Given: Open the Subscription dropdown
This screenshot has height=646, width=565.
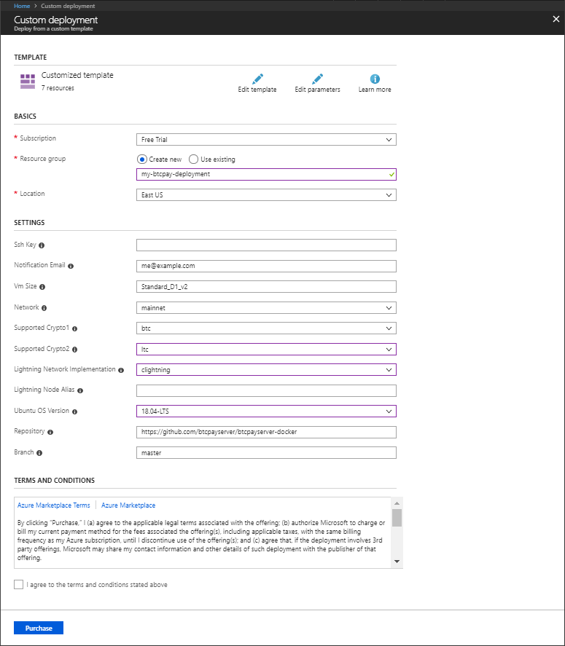Looking at the screenshot, I should coord(266,139).
